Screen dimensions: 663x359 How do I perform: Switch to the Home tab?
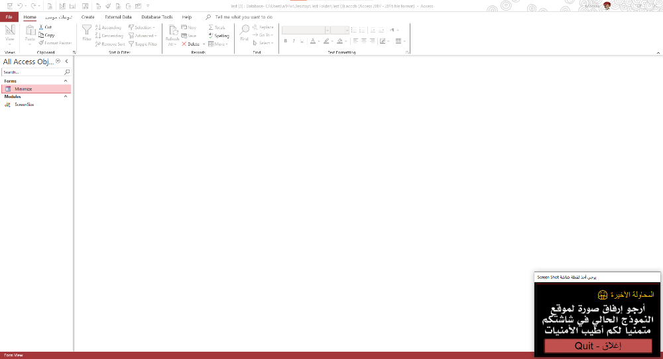click(x=30, y=17)
